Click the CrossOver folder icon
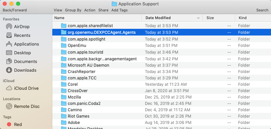 [64, 91]
